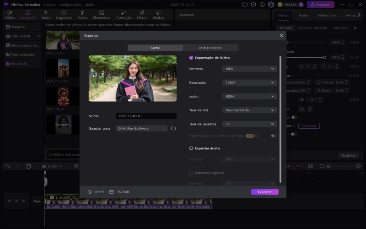The width and height of the screenshot is (366, 229).
Task: Select the Local export tab
Action: (155, 48)
